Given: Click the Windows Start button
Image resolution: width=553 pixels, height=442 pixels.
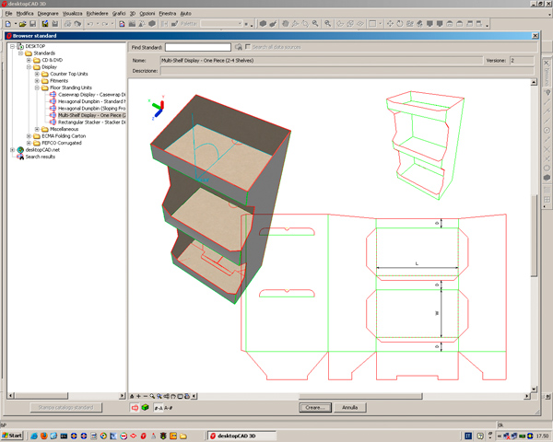Looking at the screenshot, I should 12,436.
